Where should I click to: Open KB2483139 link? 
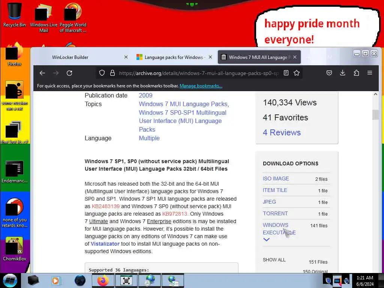coord(105,207)
